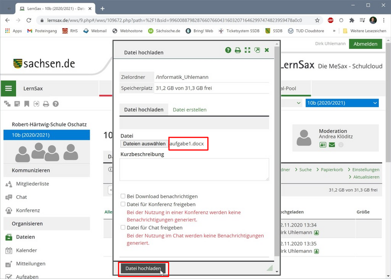Click the print icon in dialog header
The image size is (391, 279).
(x=238, y=50)
